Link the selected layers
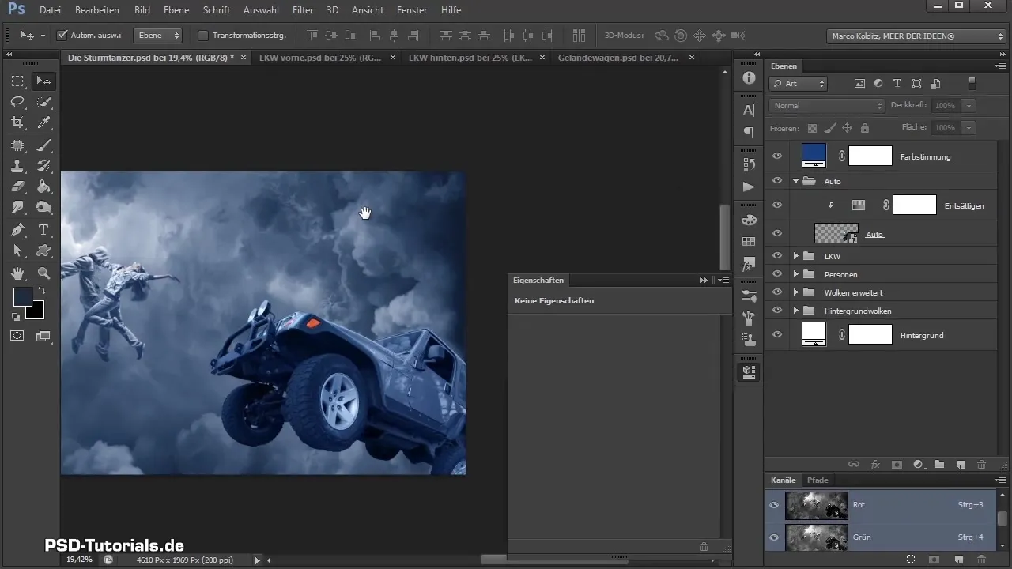 pyautogui.click(x=854, y=465)
